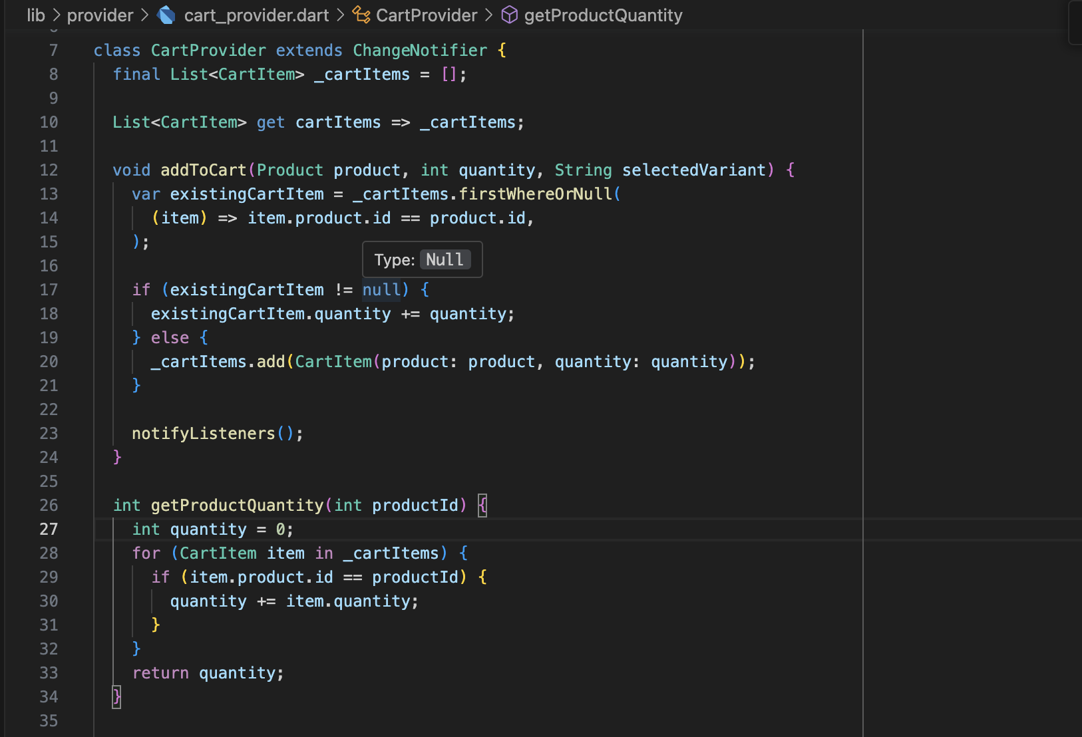Viewport: 1082px width, 737px height.
Task: Open the 'provider' breadcrumb folder
Action: coord(100,15)
